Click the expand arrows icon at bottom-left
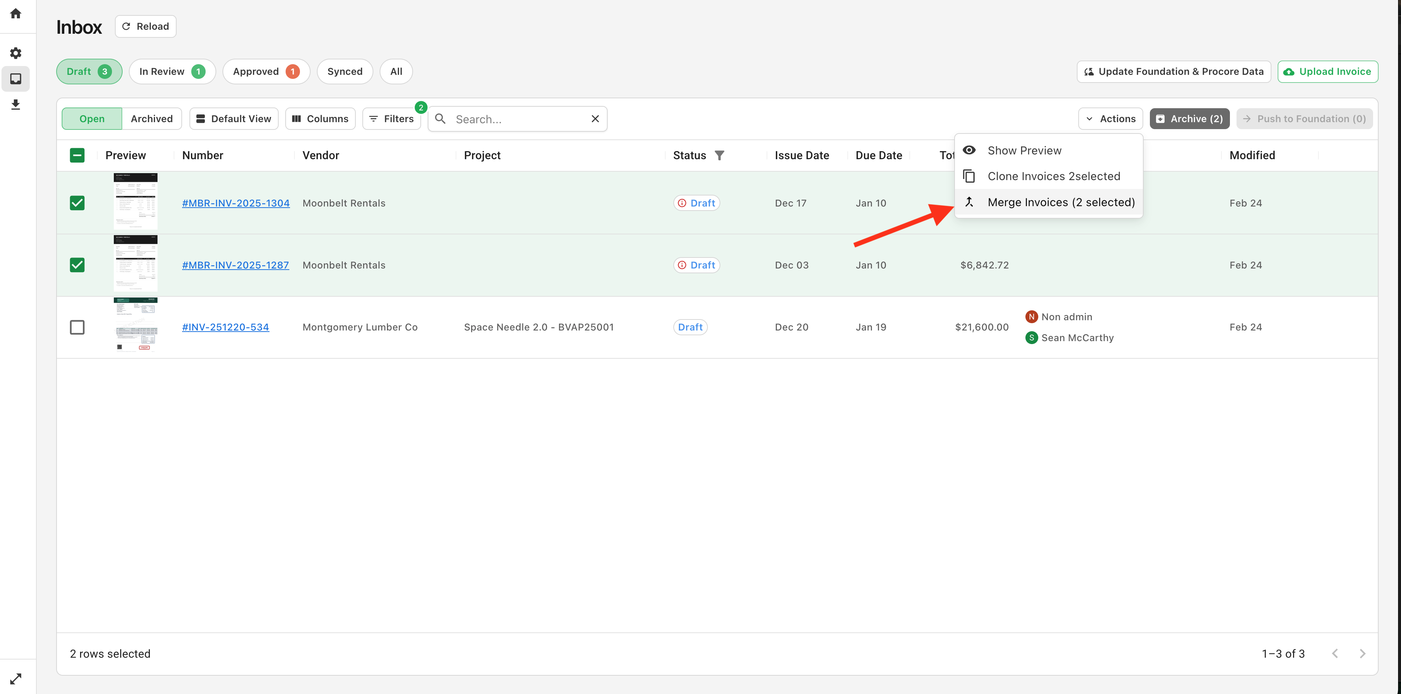The image size is (1401, 694). pos(16,679)
